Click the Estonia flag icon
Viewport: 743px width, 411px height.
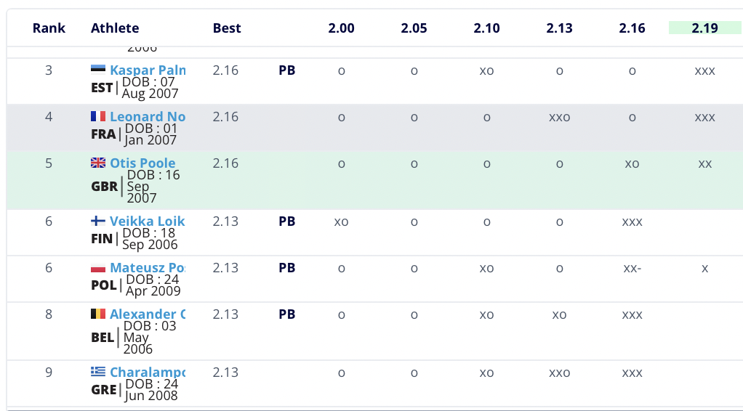click(98, 70)
